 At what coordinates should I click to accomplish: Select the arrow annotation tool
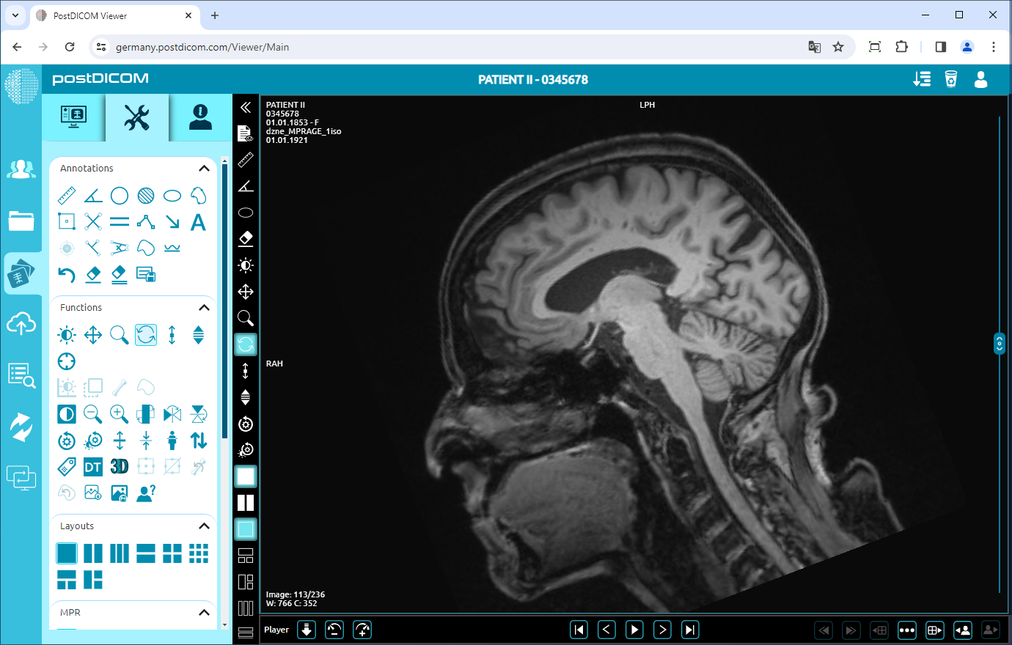click(x=172, y=221)
